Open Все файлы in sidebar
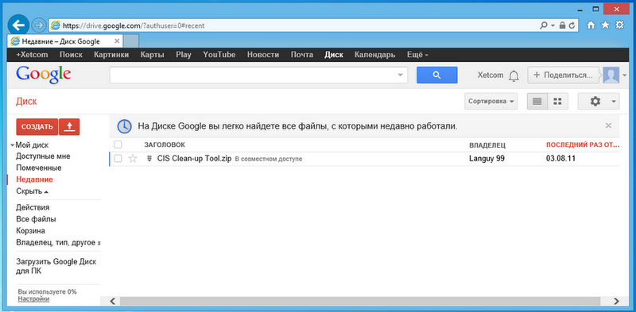 tap(36, 219)
